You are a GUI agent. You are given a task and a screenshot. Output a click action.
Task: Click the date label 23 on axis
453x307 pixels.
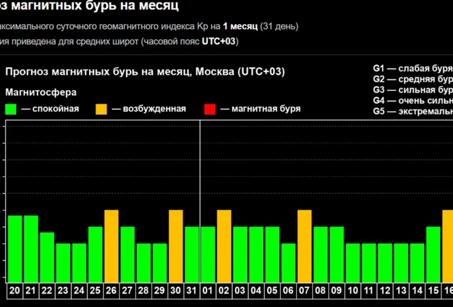coord(63,290)
